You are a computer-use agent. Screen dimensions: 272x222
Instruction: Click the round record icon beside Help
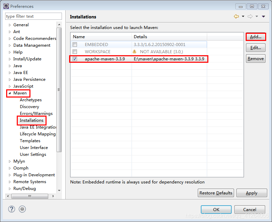tap(22, 209)
